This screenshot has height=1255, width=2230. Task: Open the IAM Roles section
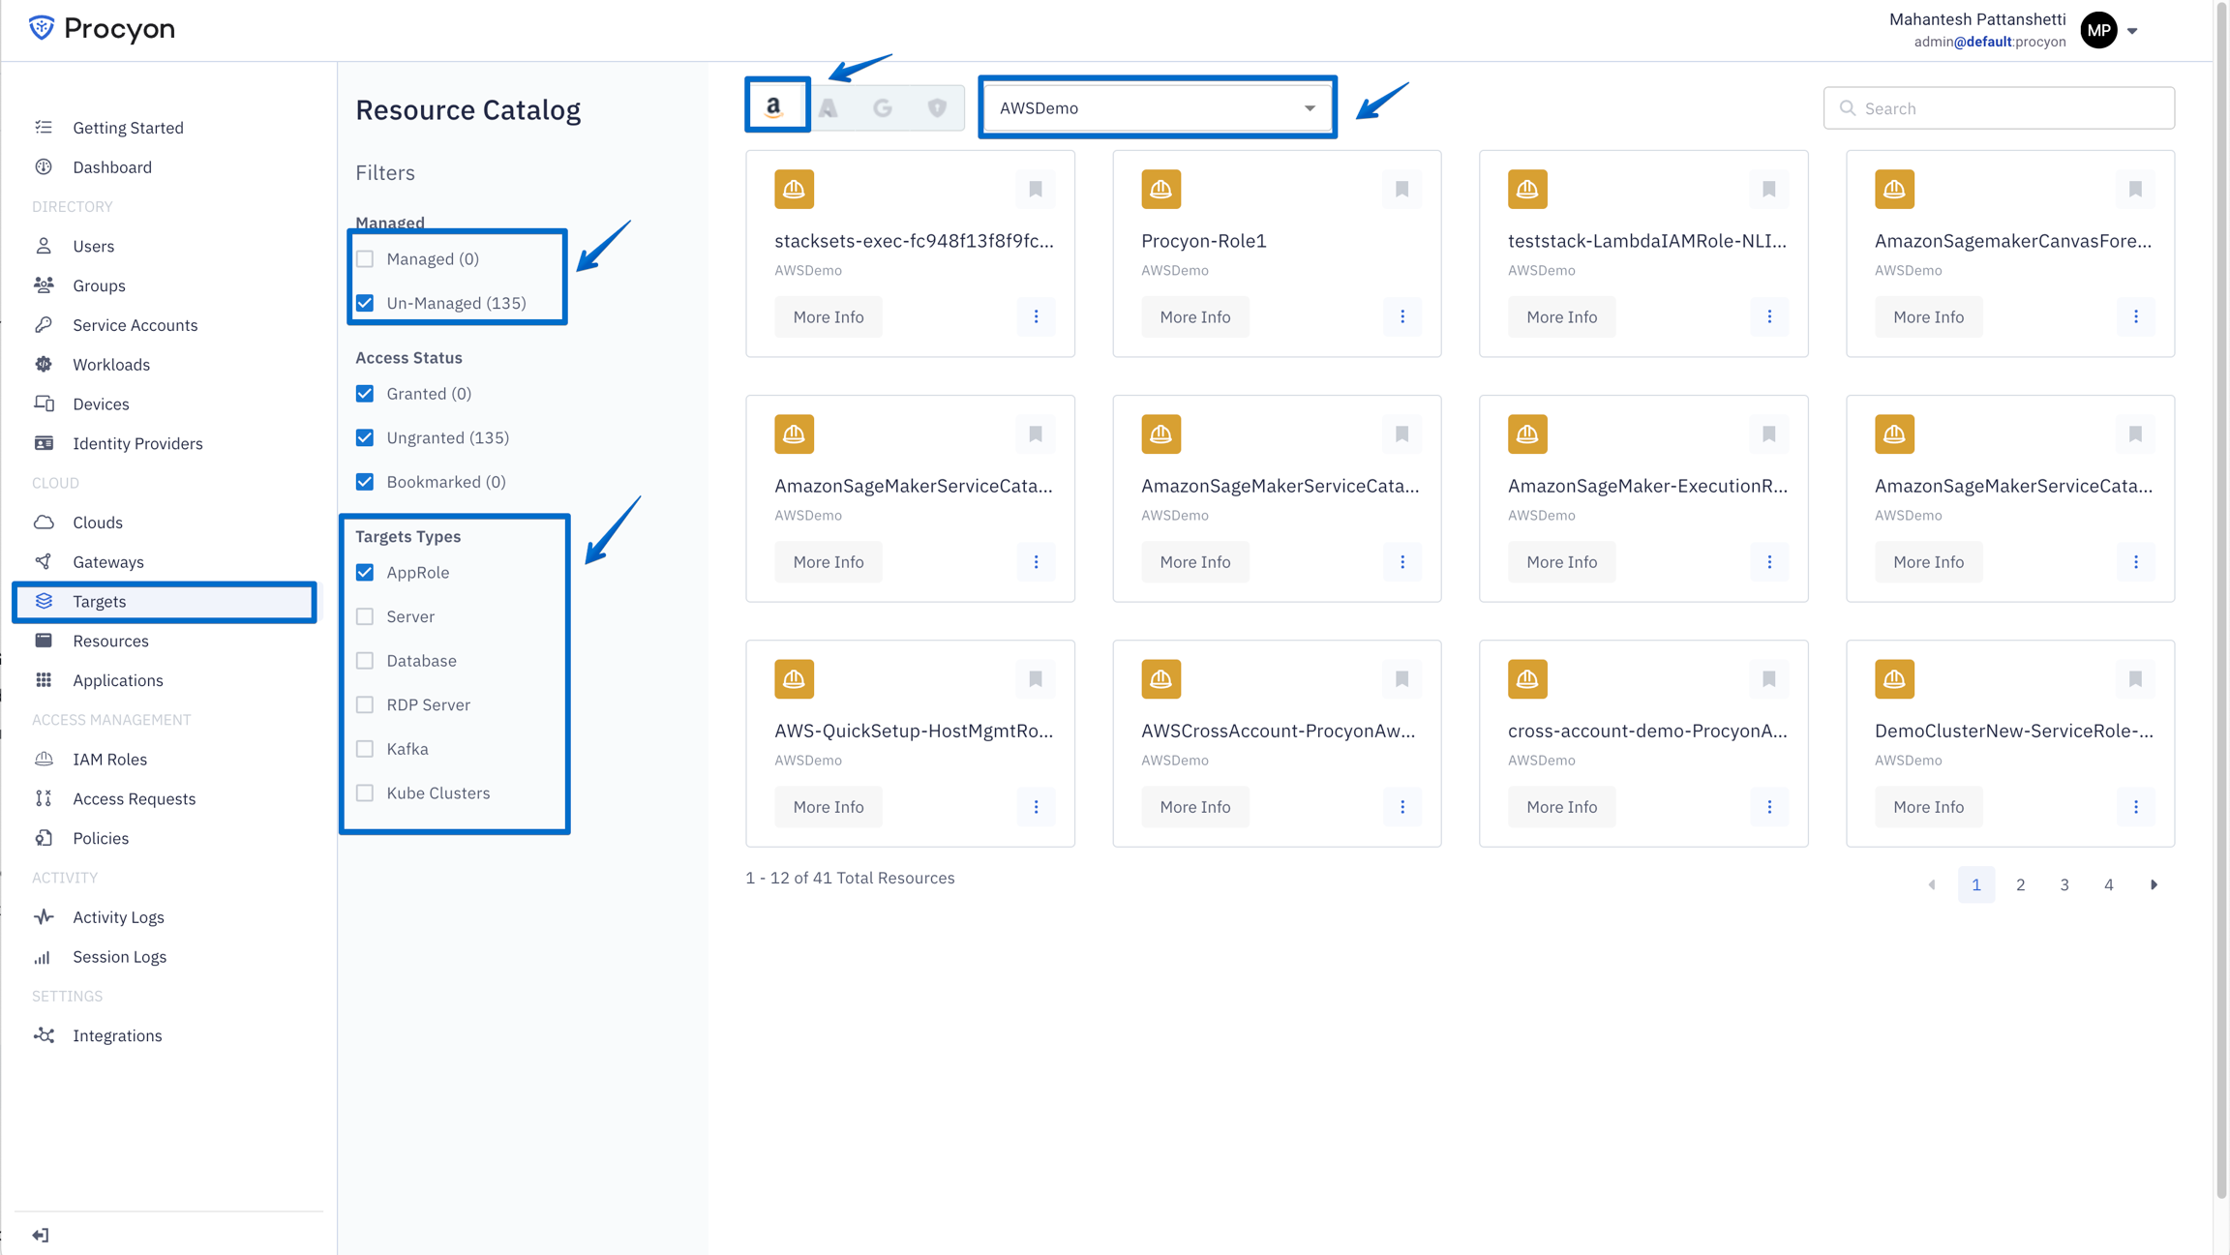tap(109, 759)
